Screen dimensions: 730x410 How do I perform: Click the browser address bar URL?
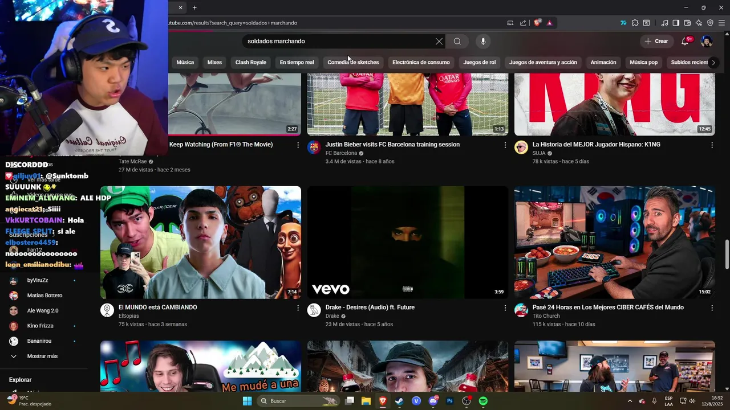[232, 23]
